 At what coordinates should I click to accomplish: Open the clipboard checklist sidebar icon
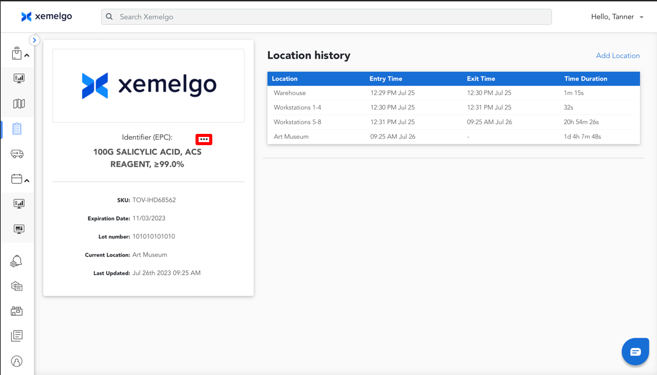[x=17, y=129]
